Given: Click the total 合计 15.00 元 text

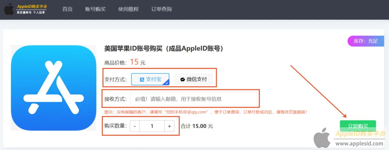Looking at the screenshot, I should coord(197,126).
